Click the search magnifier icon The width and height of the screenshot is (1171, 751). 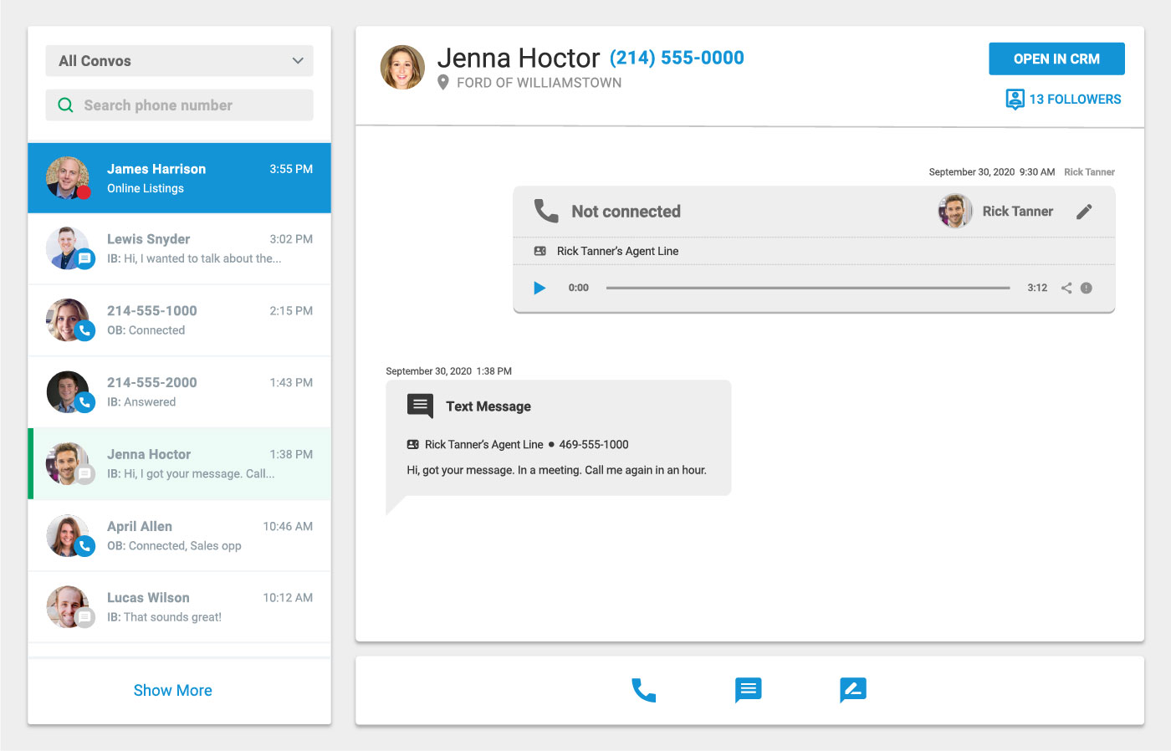[x=65, y=105]
